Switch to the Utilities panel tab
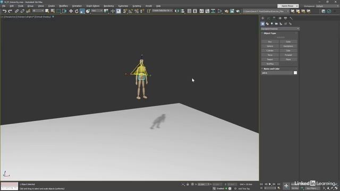 click(291, 18)
